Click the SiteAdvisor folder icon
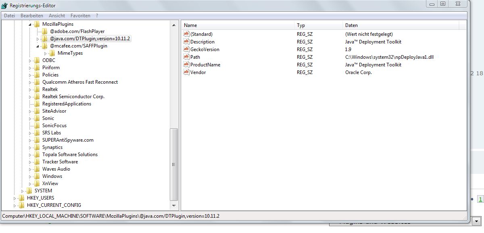This screenshot has width=484, height=233. tap(37, 111)
